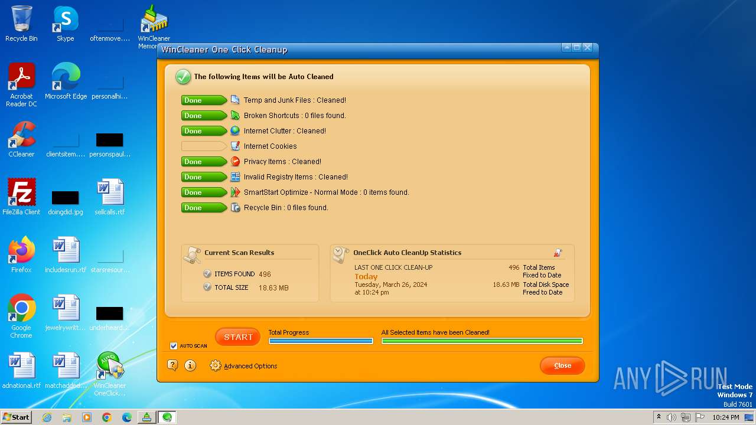756x425 pixels.
Task: Click green checkmark beside Auto Cleaned heading
Action: (183, 77)
